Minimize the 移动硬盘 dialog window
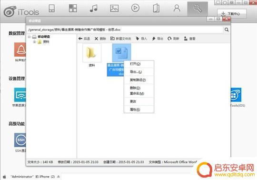257x180 pixels. click(x=211, y=19)
